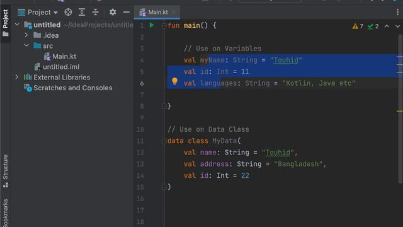Click the "Bangladesh" string value
The image size is (403, 227).
coord(298,164)
